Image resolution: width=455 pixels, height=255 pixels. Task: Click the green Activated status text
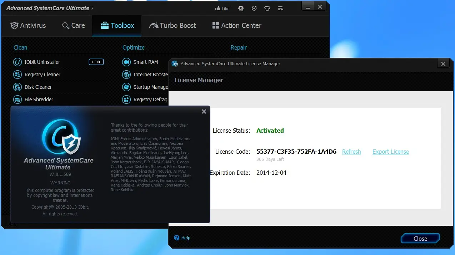[270, 131]
